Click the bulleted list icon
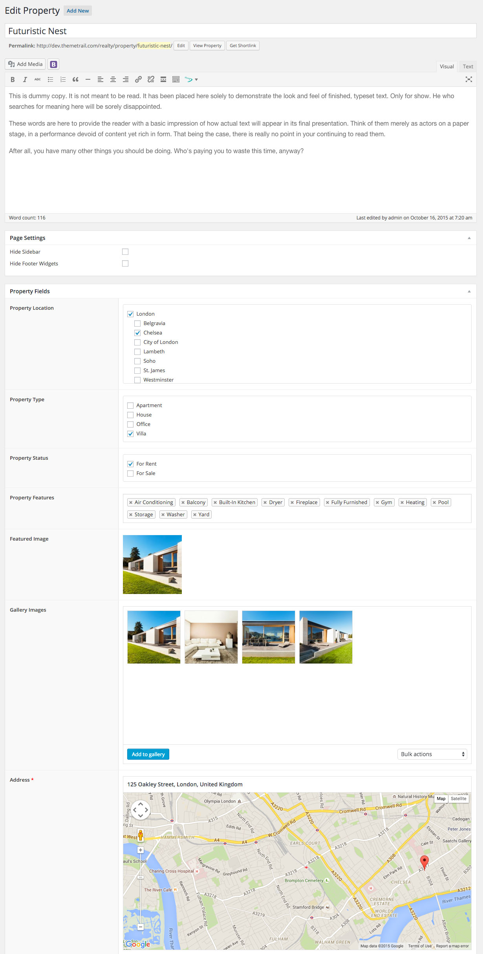Screen dimensions: 483x954 (50, 80)
